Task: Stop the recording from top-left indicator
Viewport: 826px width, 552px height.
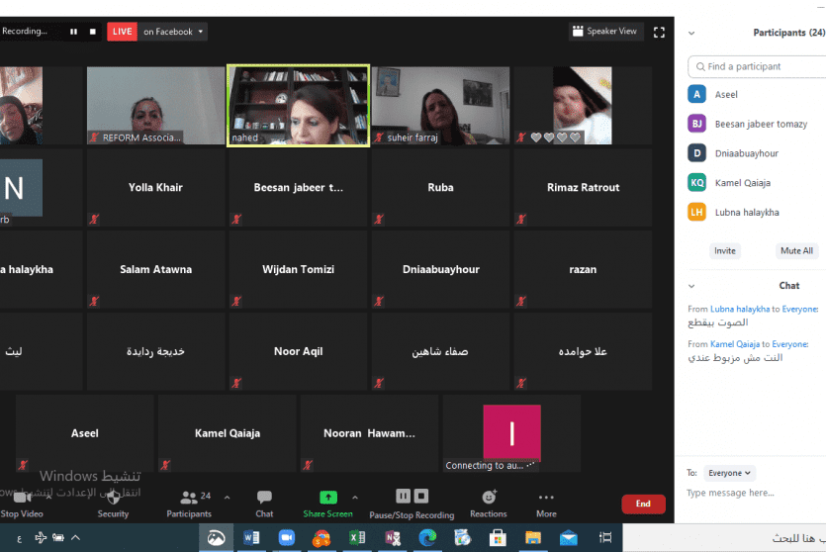Action: (x=93, y=32)
